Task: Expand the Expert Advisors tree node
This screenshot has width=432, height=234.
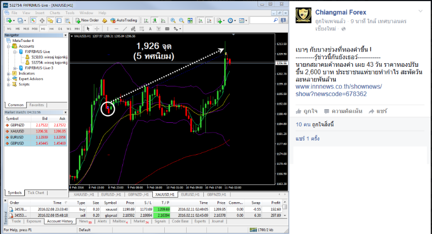Action: [9, 79]
